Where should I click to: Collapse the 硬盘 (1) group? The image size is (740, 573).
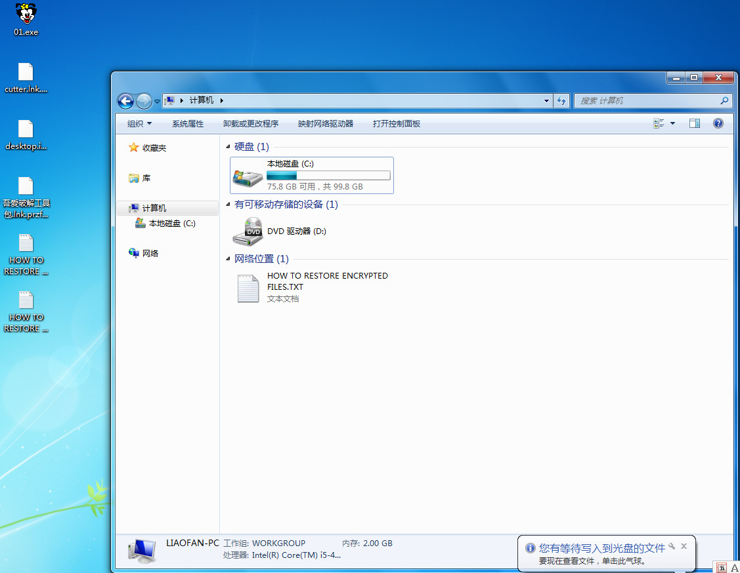click(x=229, y=148)
